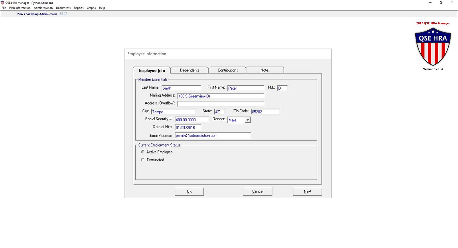Switch to the Contributions tab

click(x=228, y=70)
